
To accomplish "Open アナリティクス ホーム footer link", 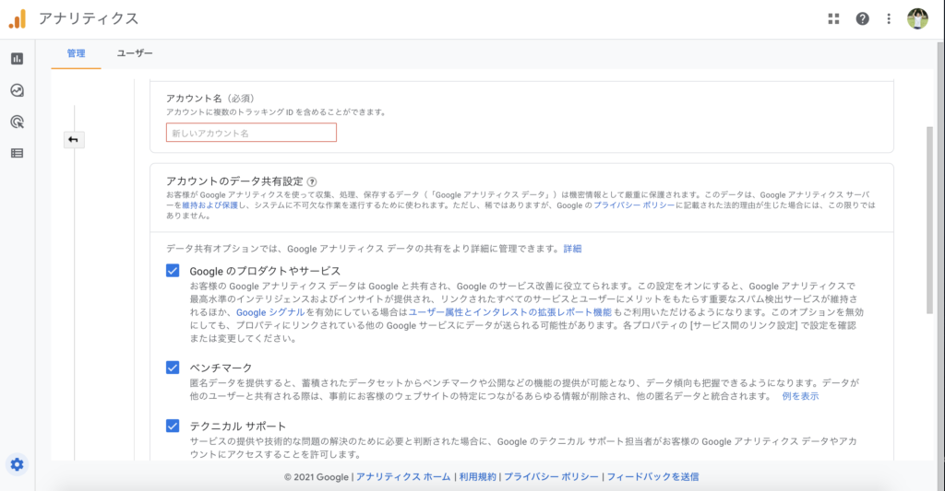I will 403,476.
